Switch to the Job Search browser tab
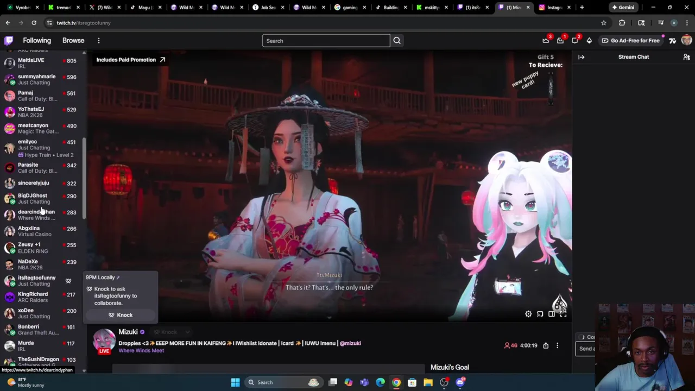The image size is (695, 391). pyautogui.click(x=269, y=8)
